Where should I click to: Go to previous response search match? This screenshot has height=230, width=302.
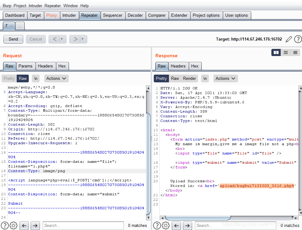pos(176,226)
